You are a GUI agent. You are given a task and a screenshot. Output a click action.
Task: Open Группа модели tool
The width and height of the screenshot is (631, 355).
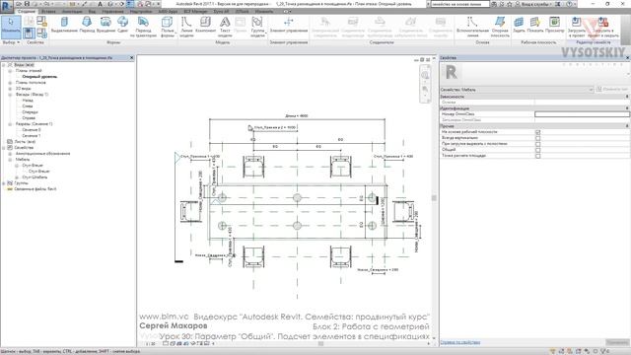click(x=257, y=27)
